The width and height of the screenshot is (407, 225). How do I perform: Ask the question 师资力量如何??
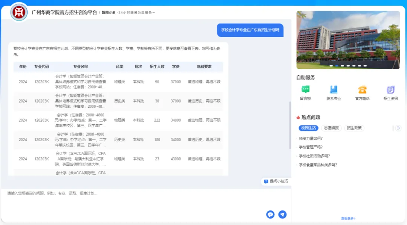tap(311, 138)
